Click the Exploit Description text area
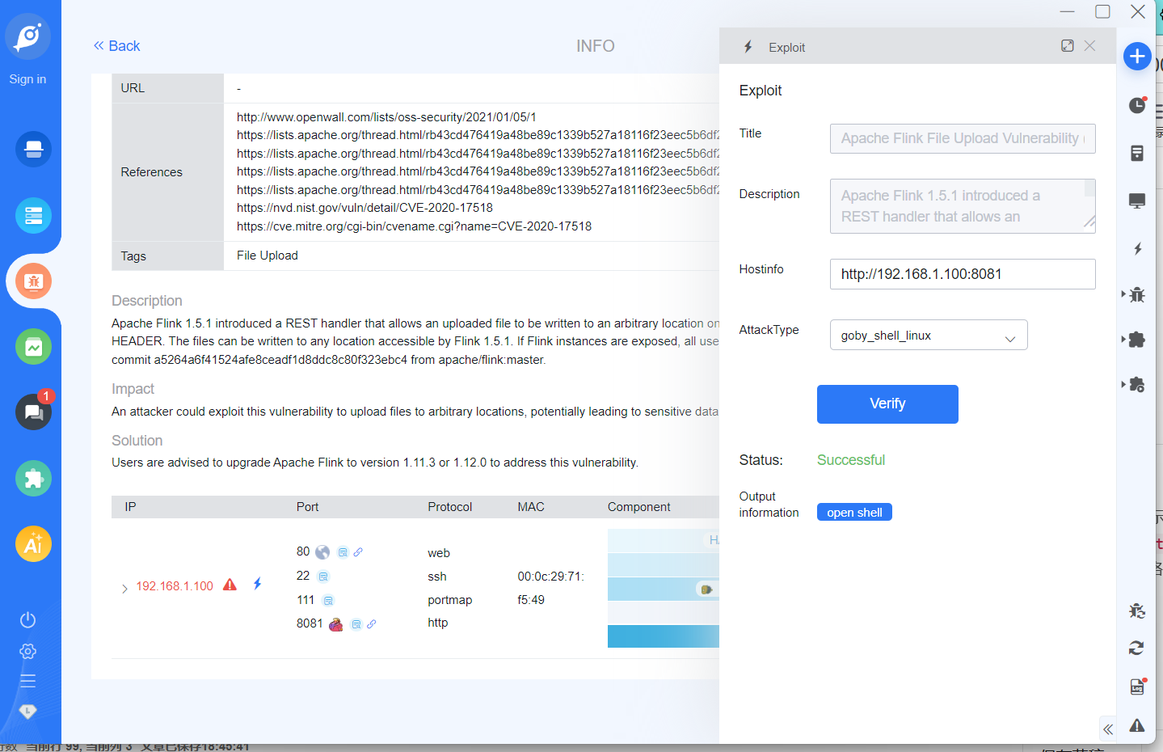Viewport: 1163px width, 752px height. tap(963, 206)
